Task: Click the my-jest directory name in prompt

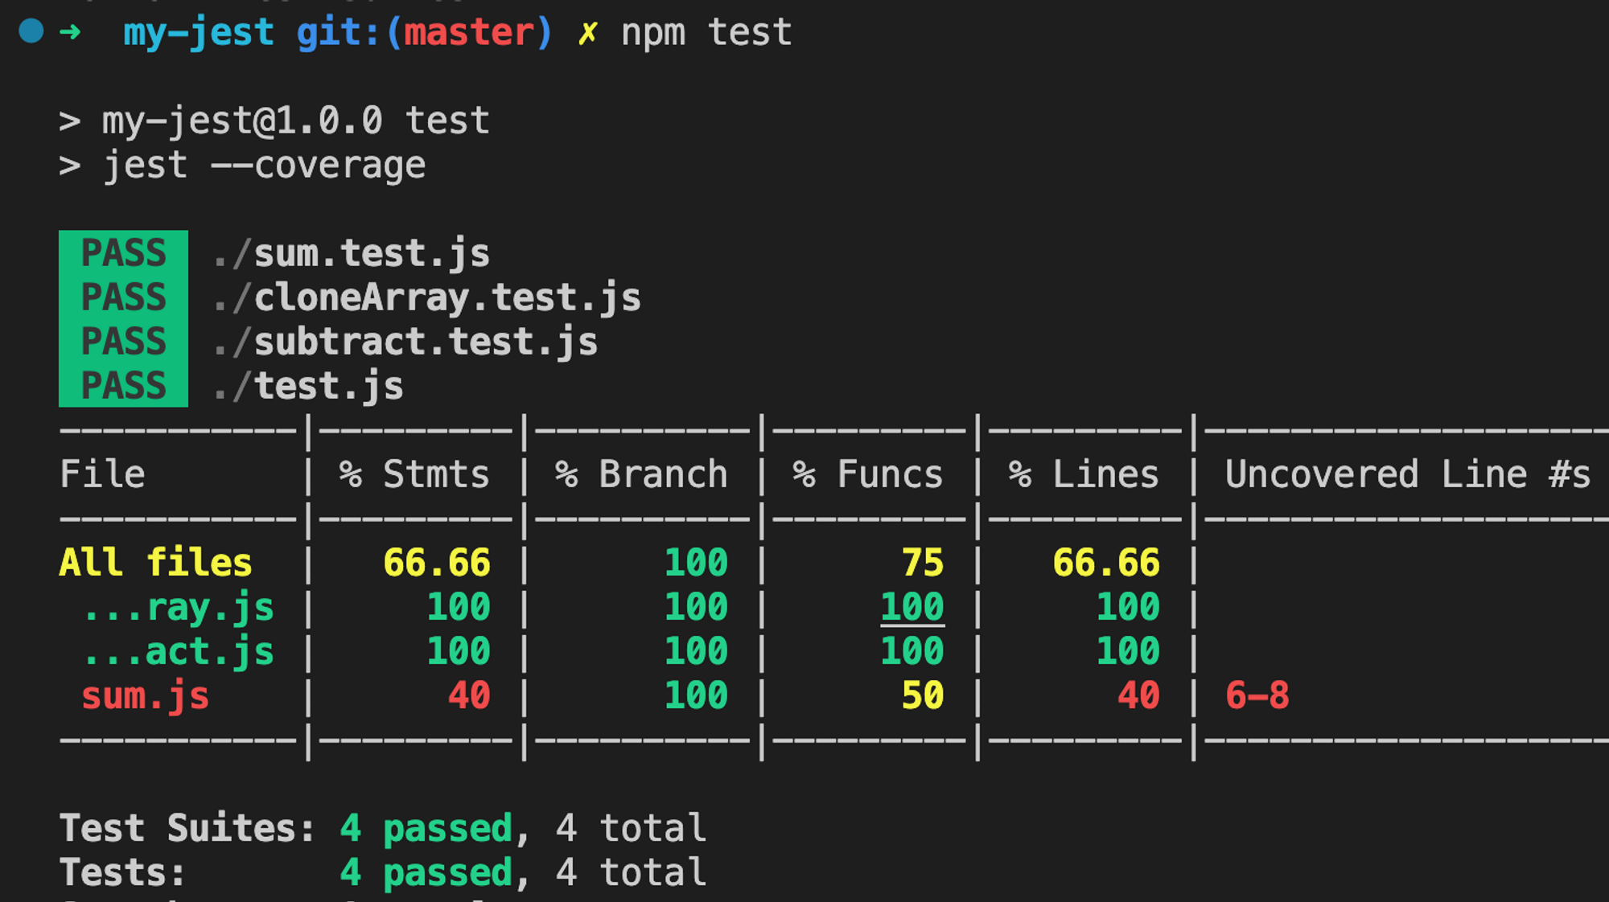Action: coord(199,33)
